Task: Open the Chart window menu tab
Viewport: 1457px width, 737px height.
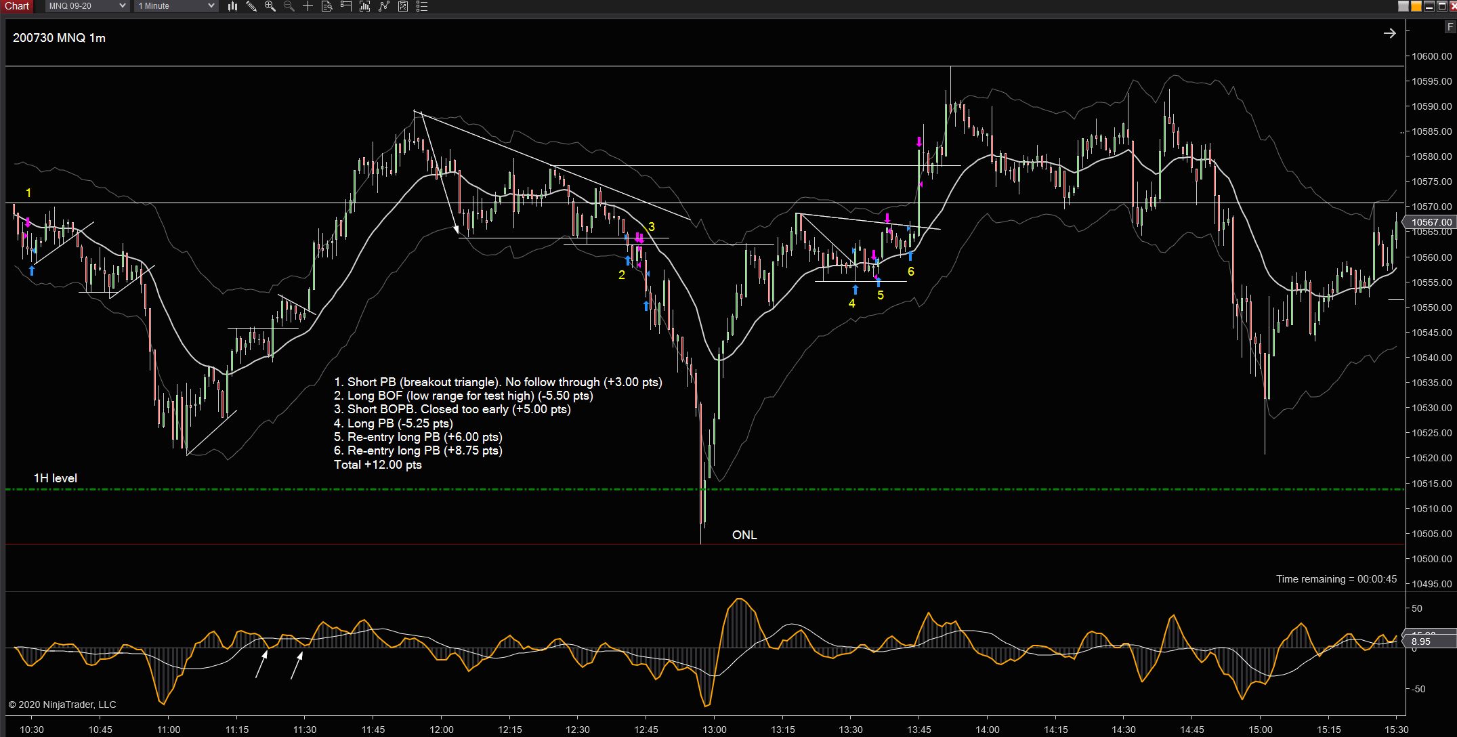Action: [x=17, y=6]
